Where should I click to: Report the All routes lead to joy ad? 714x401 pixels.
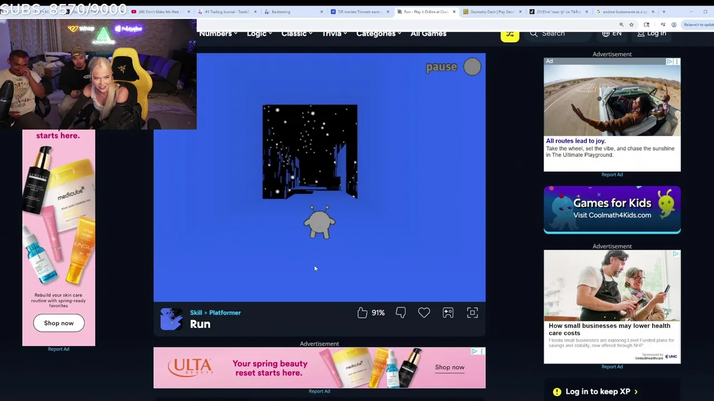(x=612, y=174)
